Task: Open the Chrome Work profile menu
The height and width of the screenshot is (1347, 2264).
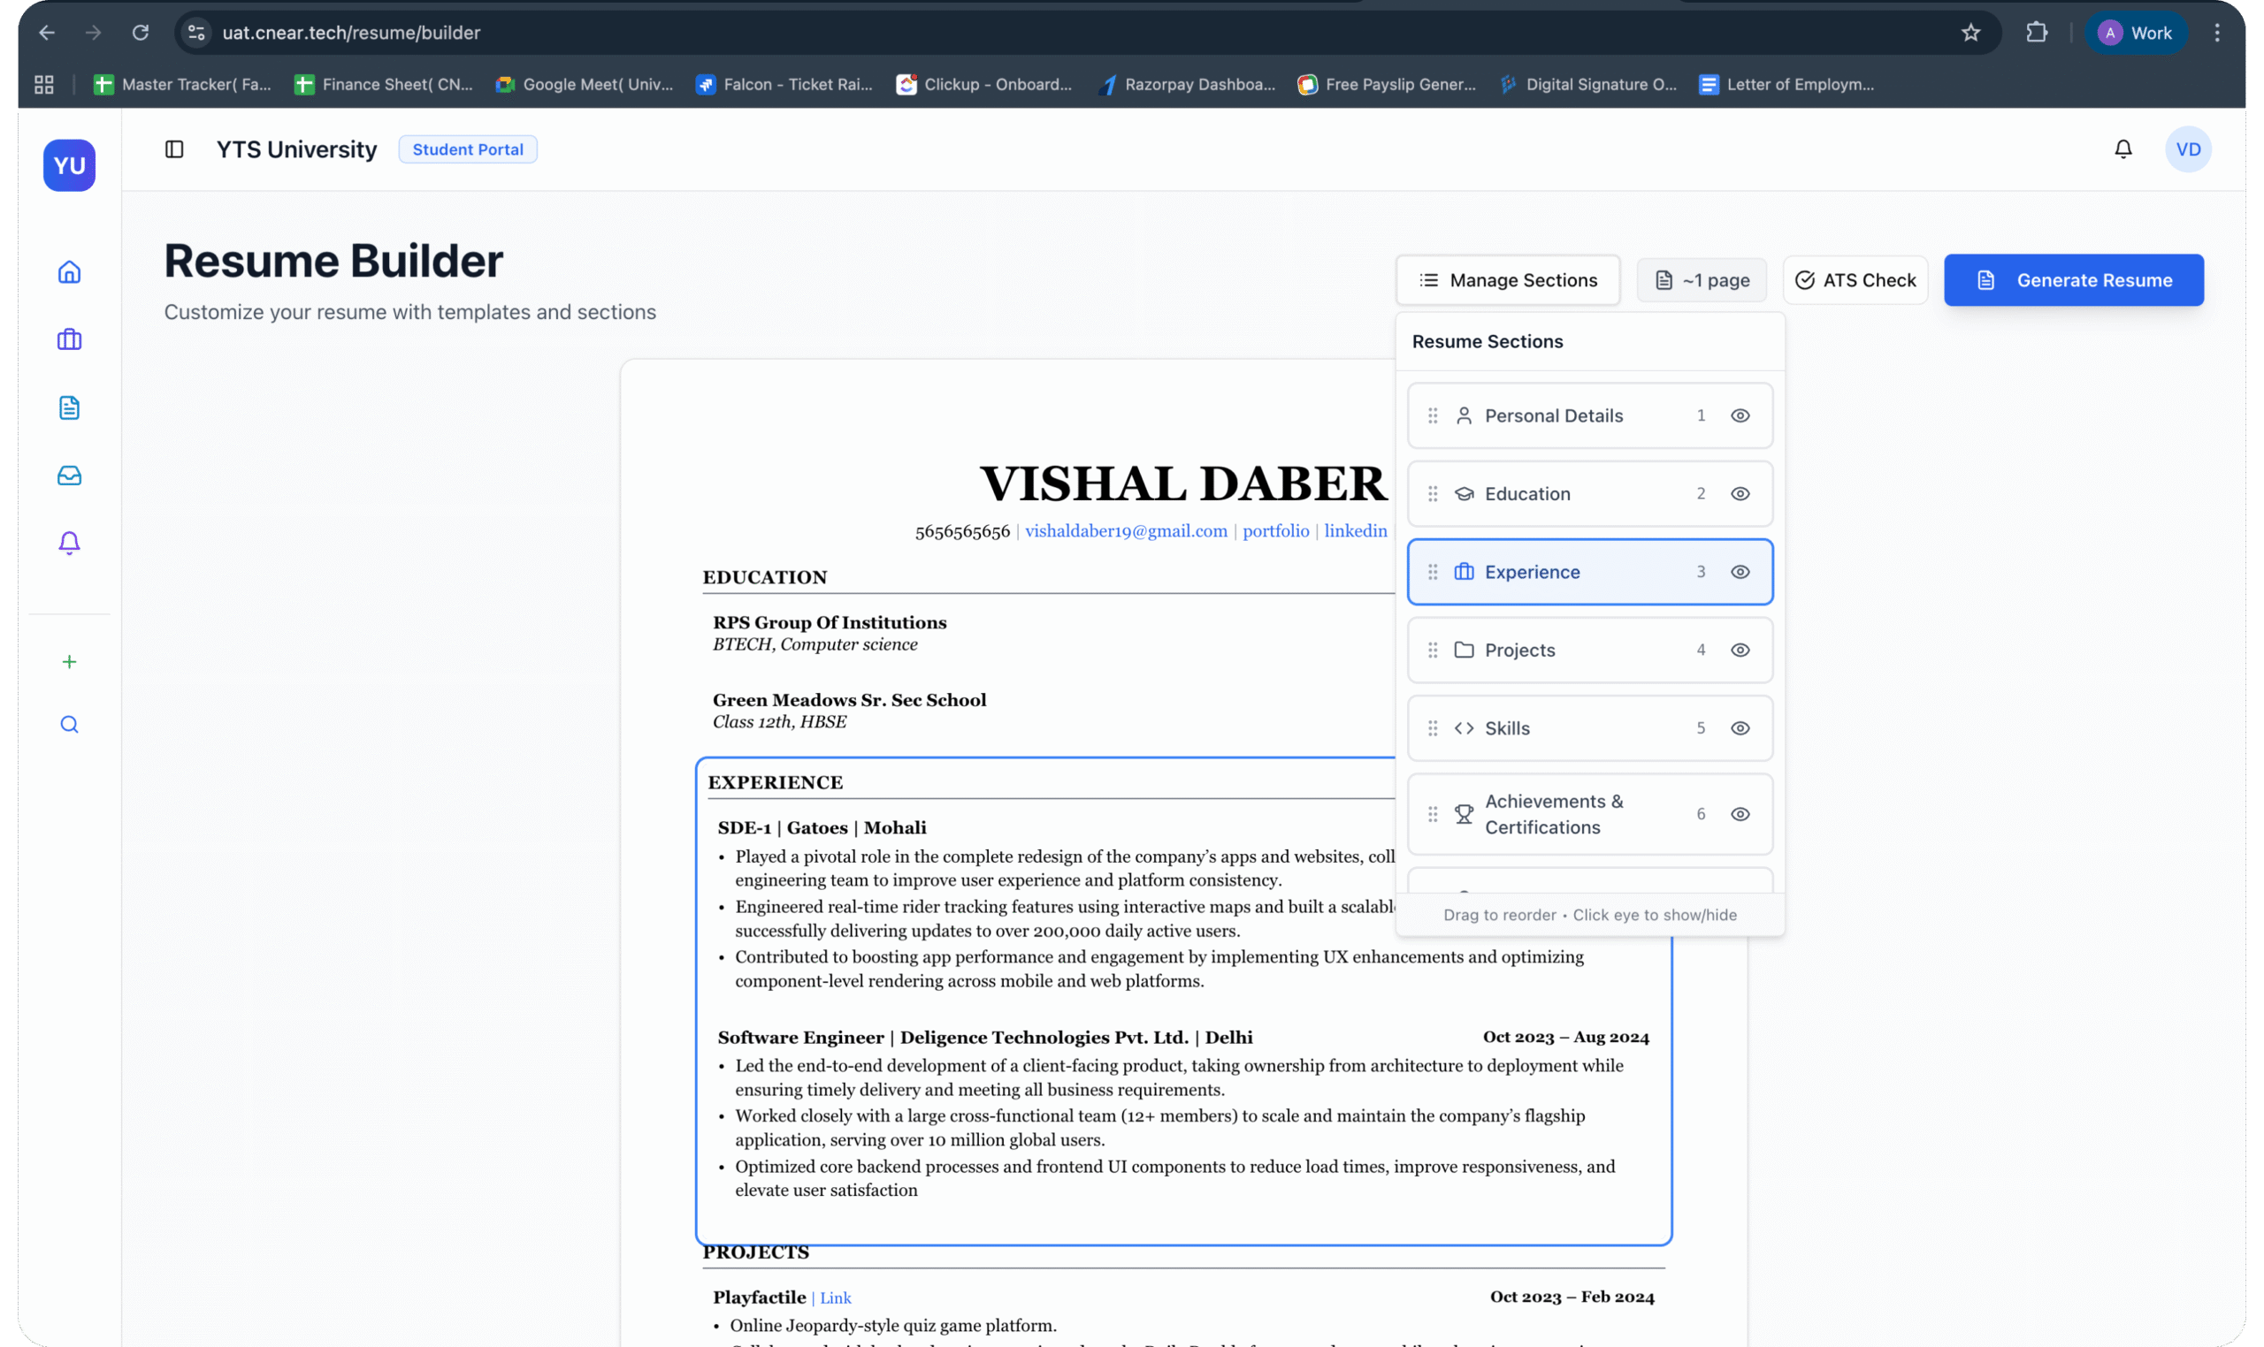Action: (x=2135, y=33)
